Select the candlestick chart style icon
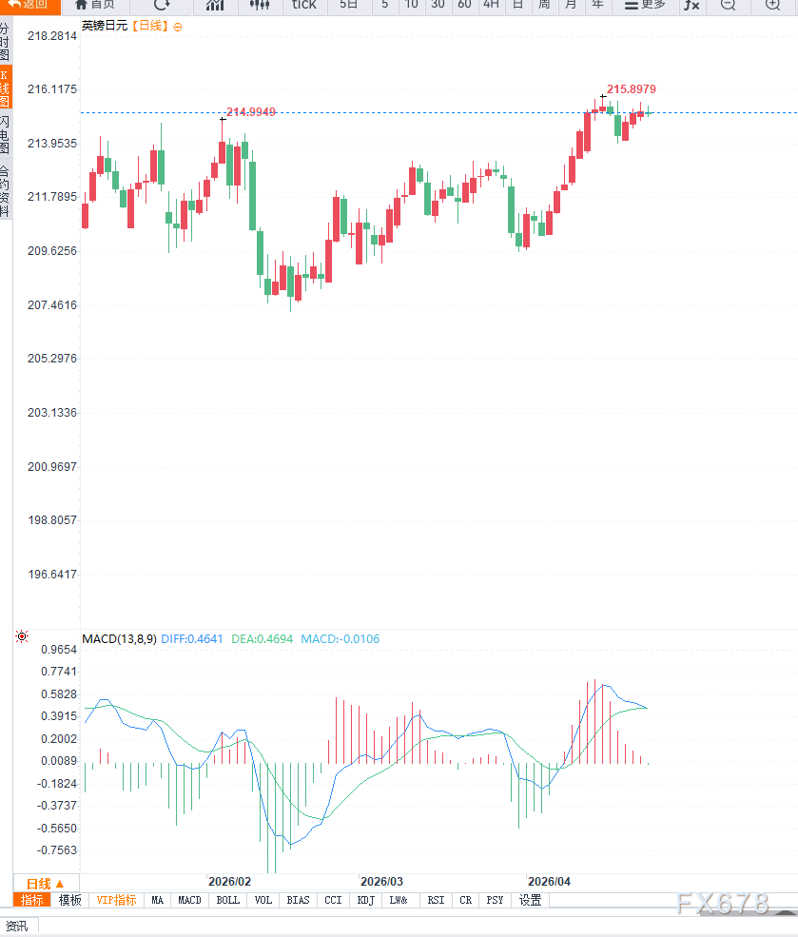Viewport: 798px width, 937px height. tap(260, 5)
